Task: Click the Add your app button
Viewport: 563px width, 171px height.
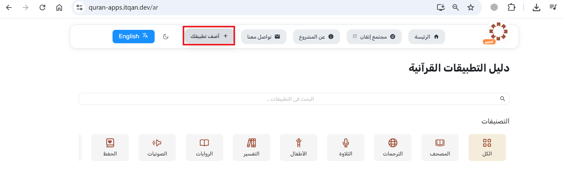Action: (x=209, y=36)
